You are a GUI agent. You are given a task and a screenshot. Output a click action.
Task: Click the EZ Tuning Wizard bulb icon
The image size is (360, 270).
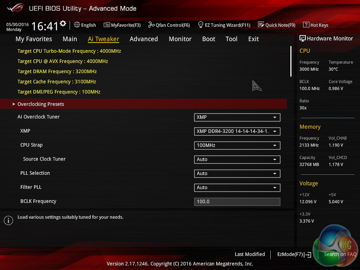(x=201, y=25)
